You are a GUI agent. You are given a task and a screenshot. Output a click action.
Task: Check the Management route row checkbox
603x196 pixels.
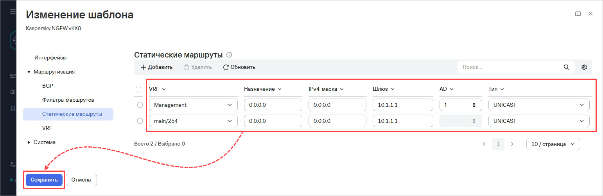140,105
